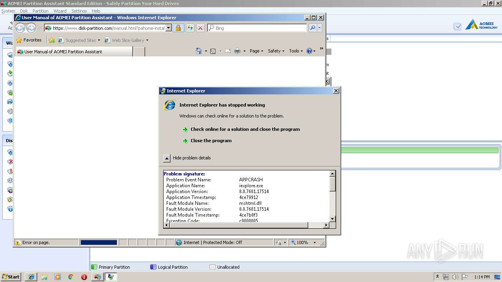
Task: Refresh the page in Internet Explorer
Action: (x=190, y=28)
